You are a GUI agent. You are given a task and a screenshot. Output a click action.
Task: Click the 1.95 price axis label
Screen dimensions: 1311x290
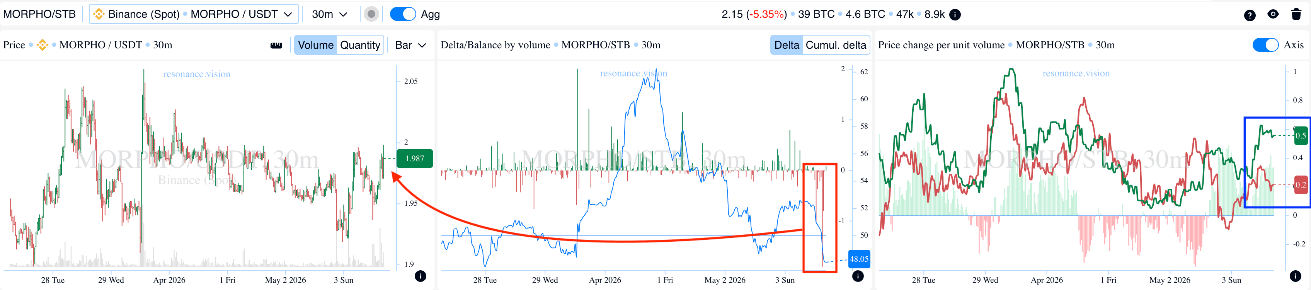(411, 203)
